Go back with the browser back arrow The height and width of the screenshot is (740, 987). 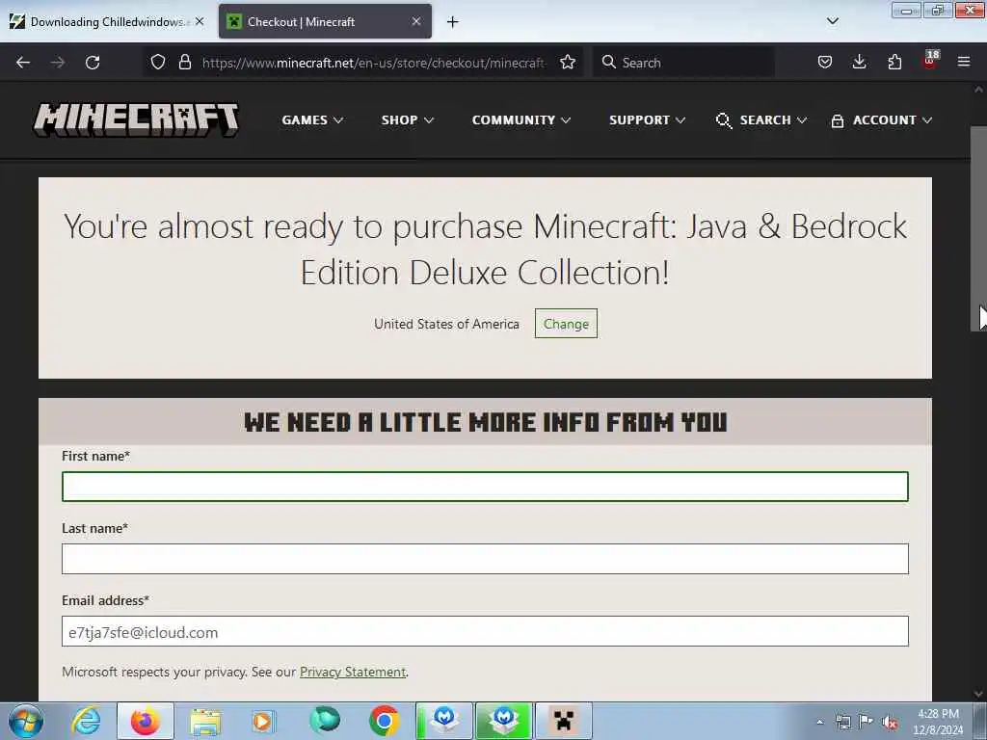tap(23, 63)
